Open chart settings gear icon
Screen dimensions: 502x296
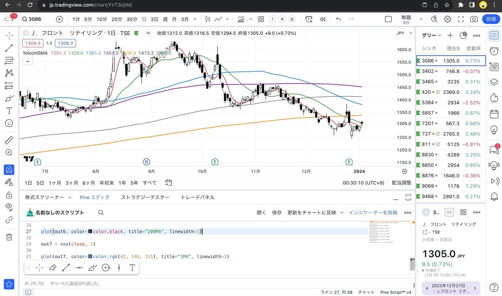(x=447, y=19)
